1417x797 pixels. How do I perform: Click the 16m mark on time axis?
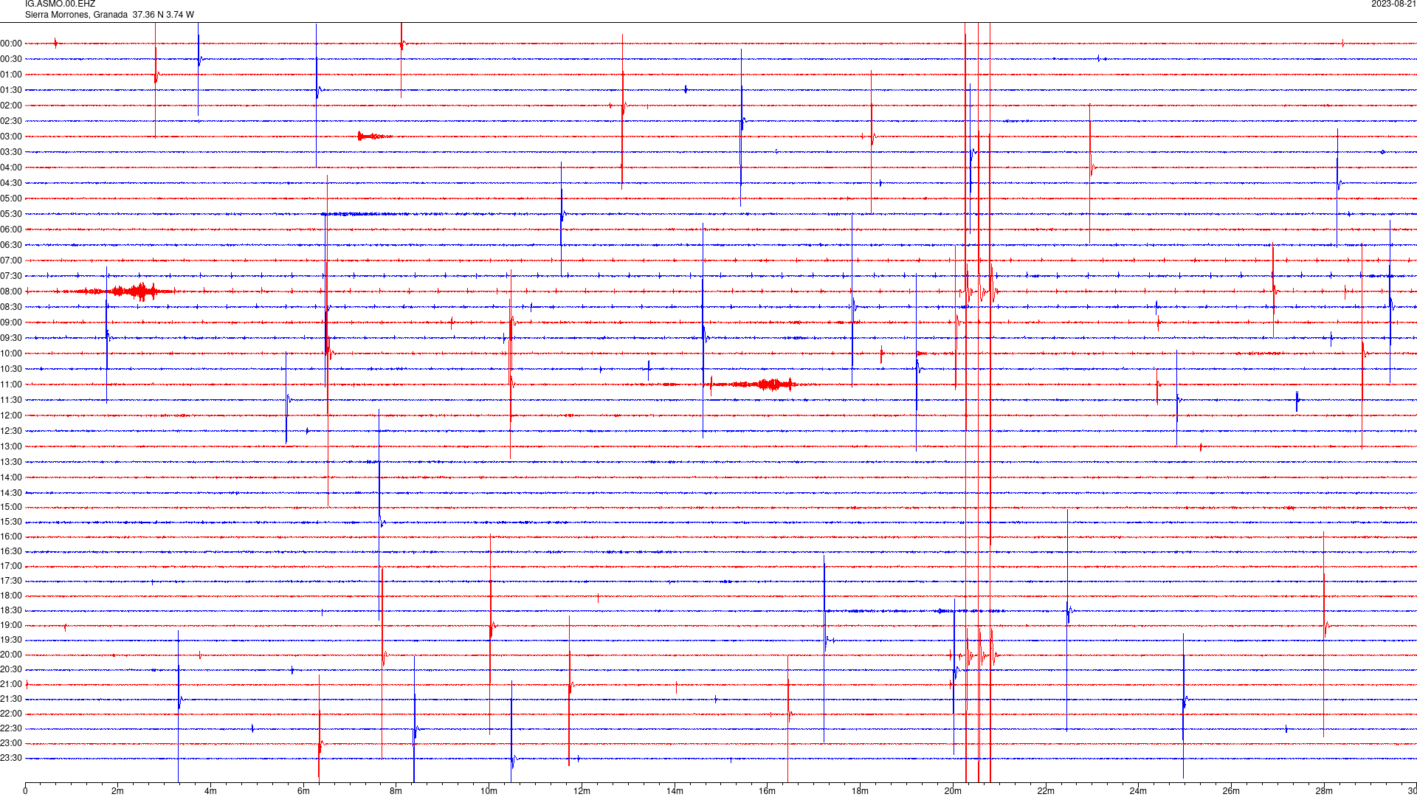[767, 791]
